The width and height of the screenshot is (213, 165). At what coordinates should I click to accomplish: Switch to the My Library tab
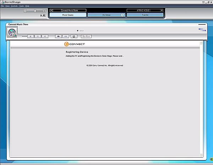[106, 15]
